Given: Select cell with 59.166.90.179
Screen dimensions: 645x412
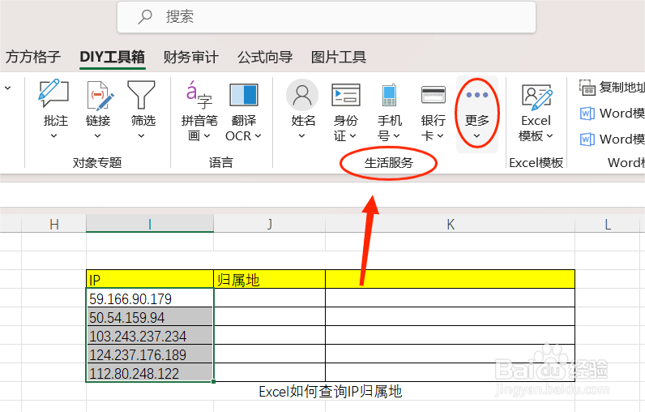Looking at the screenshot, I should coord(150,298).
